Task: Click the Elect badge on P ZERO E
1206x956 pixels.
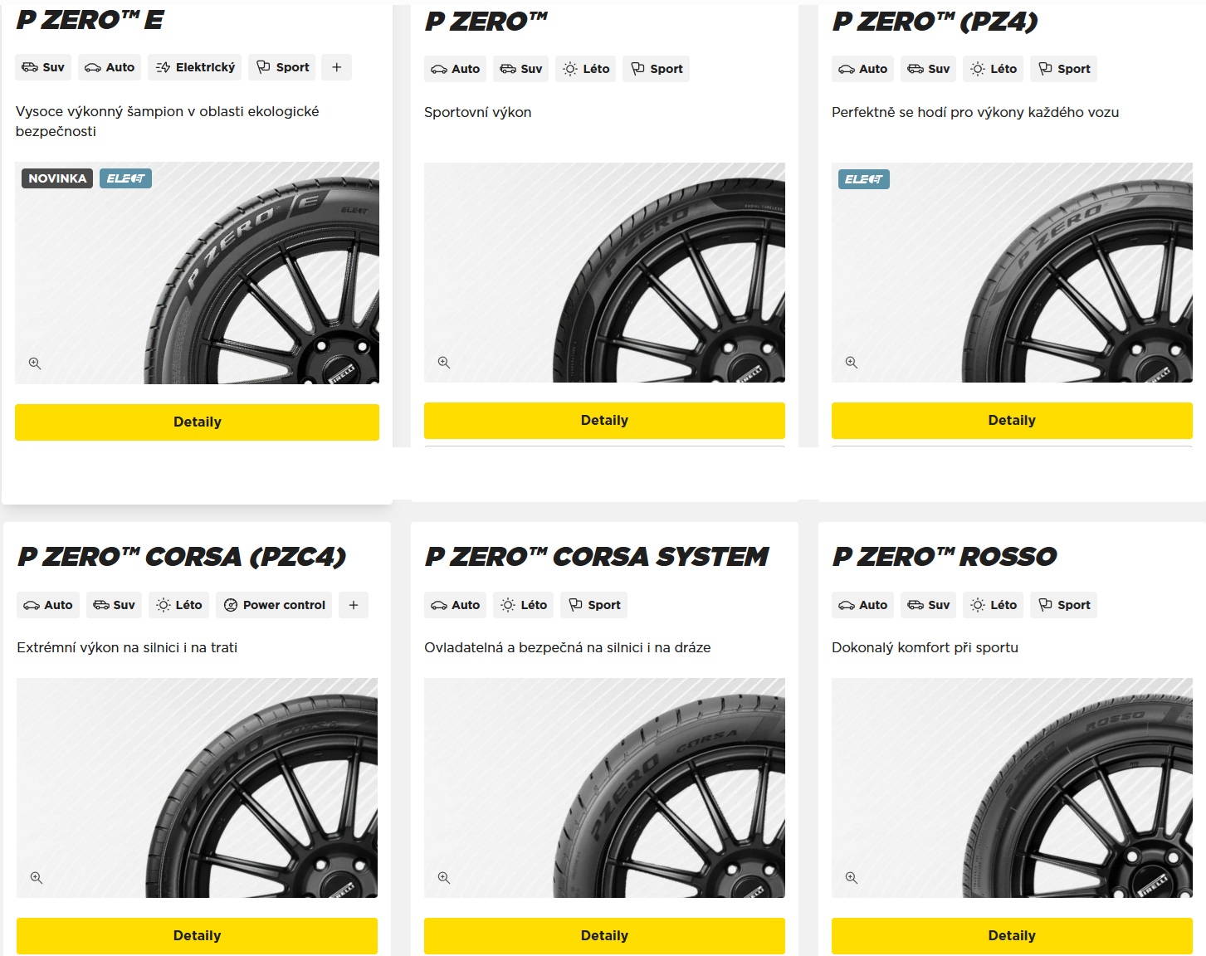Action: [x=125, y=178]
